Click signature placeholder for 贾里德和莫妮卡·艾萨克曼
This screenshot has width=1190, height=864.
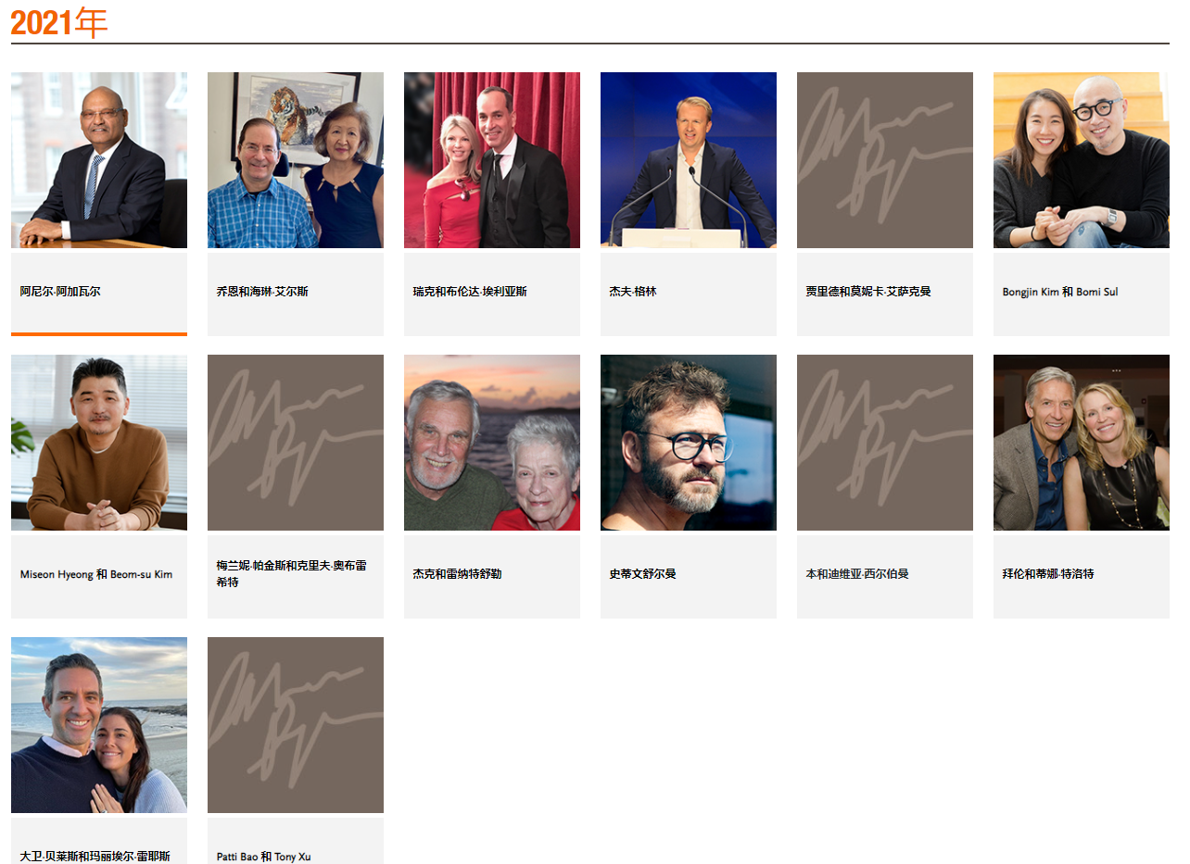click(x=885, y=160)
